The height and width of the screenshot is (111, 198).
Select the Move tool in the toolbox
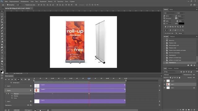click(x=2, y=11)
